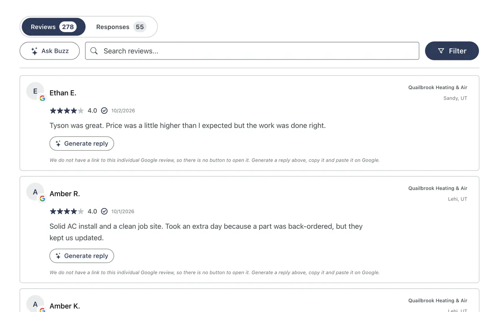Click the magnifying glass search icon
Screen dimensions: 499x312
click(x=94, y=51)
